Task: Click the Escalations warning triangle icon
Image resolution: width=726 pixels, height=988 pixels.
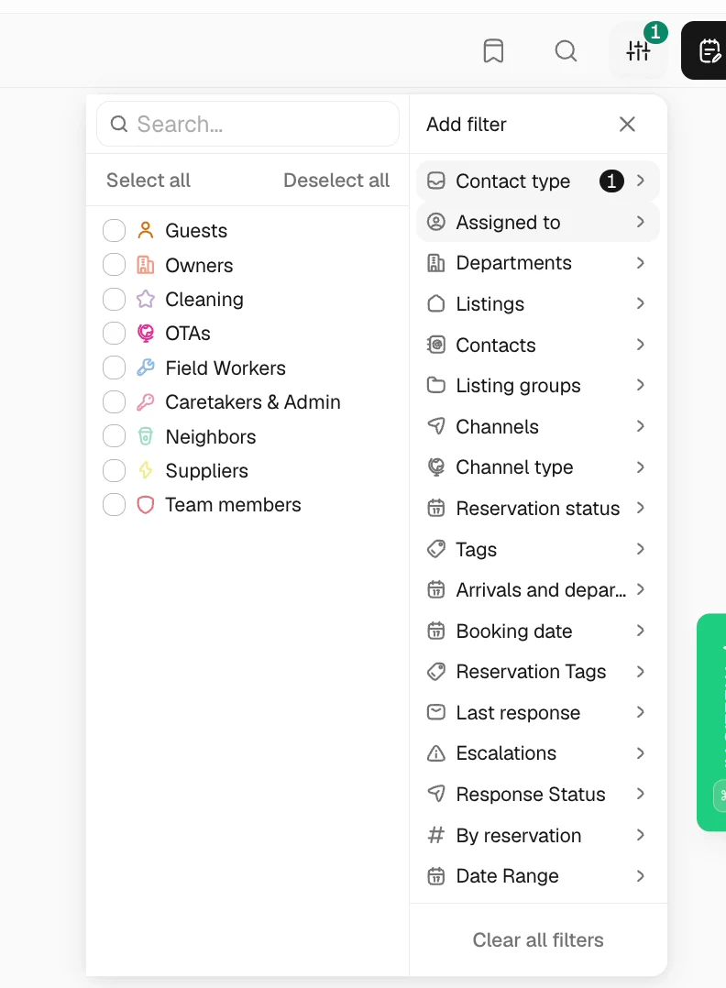Action: coord(436,753)
